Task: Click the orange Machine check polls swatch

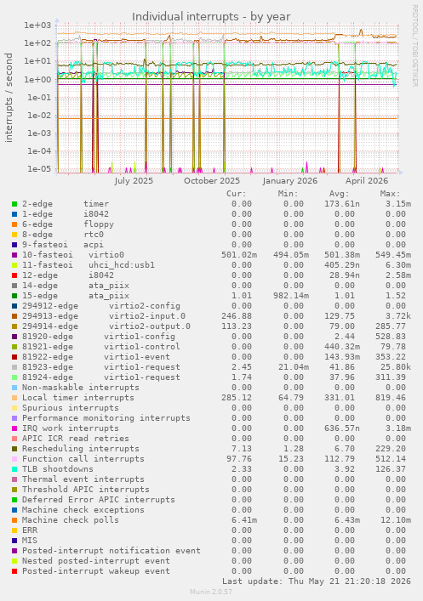Action: [14, 520]
